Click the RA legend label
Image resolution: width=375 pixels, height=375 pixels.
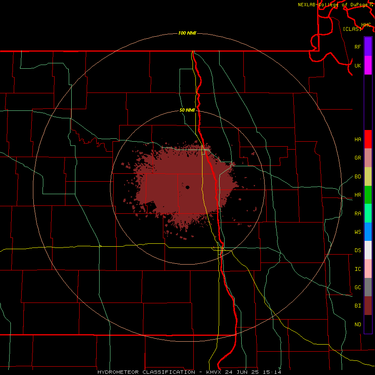click(x=357, y=214)
